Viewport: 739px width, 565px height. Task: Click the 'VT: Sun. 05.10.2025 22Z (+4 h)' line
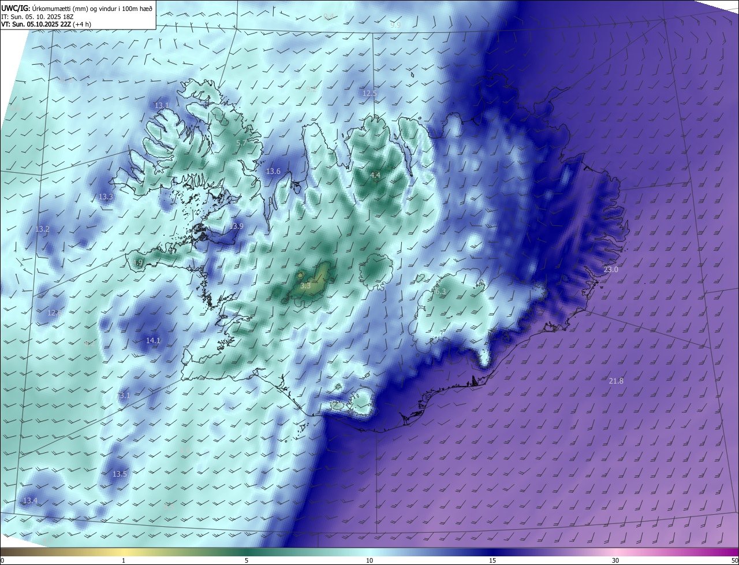click(46, 24)
